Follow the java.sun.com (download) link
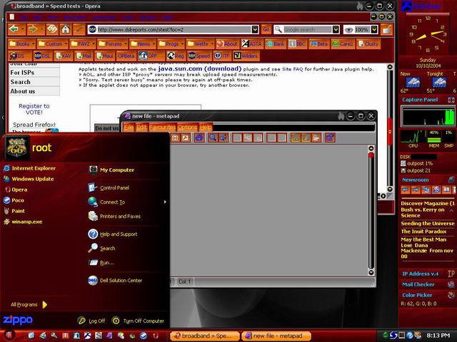This screenshot has width=457, height=342. pyautogui.click(x=200, y=69)
